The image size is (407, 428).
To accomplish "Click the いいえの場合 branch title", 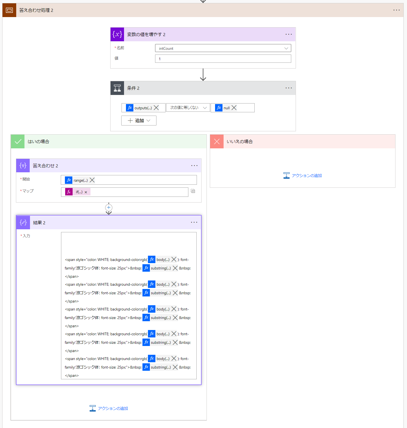I will point(240,141).
